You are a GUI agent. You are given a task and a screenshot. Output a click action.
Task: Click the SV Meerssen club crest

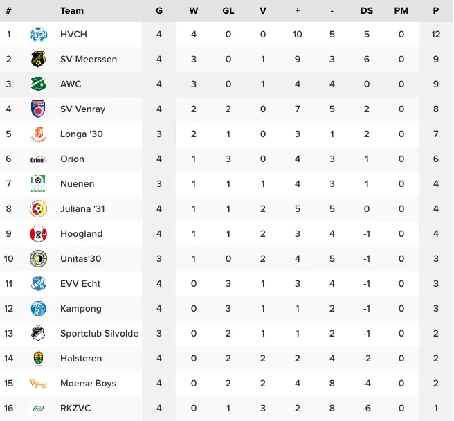pos(38,60)
